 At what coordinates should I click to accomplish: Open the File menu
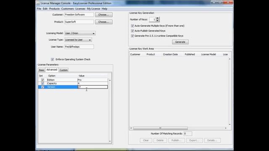tap(39, 9)
